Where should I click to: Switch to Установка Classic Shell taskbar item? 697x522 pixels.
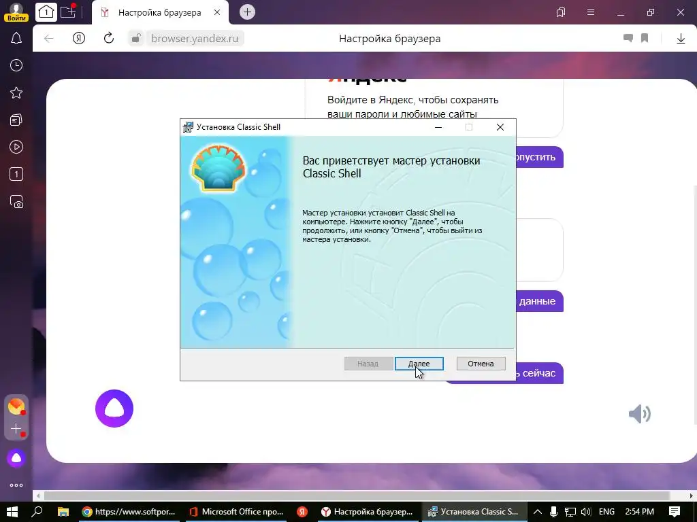473,512
